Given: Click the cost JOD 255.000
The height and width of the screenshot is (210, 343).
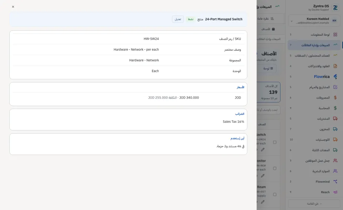Looking at the screenshot, I should (x=158, y=98).
